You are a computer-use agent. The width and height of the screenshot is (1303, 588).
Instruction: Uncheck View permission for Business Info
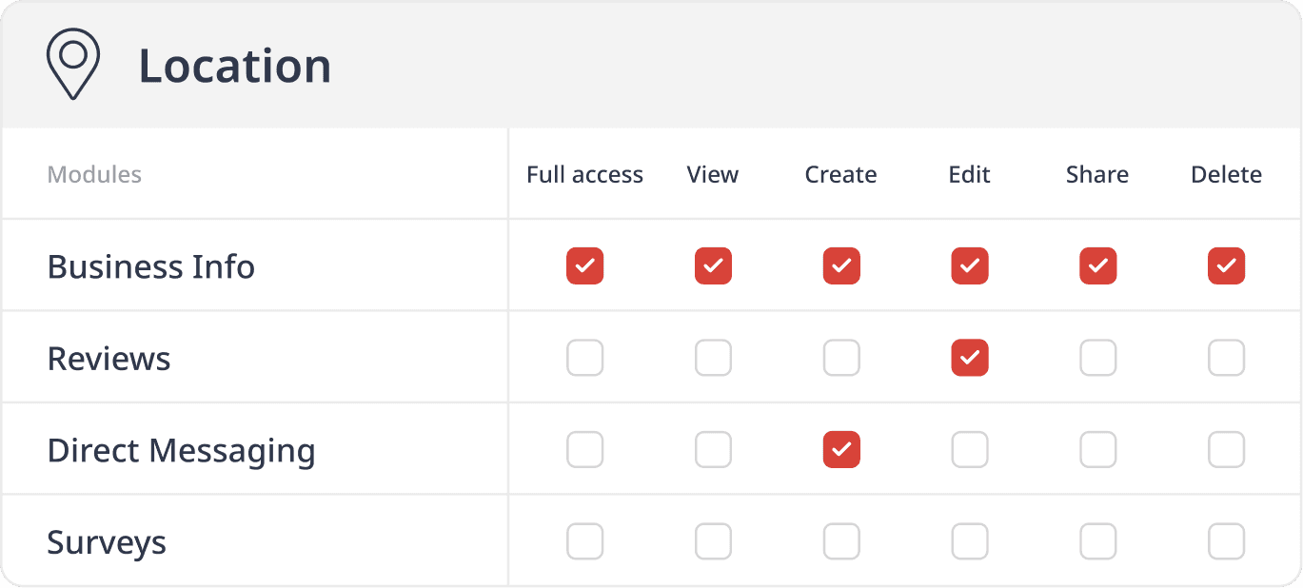pos(713,266)
